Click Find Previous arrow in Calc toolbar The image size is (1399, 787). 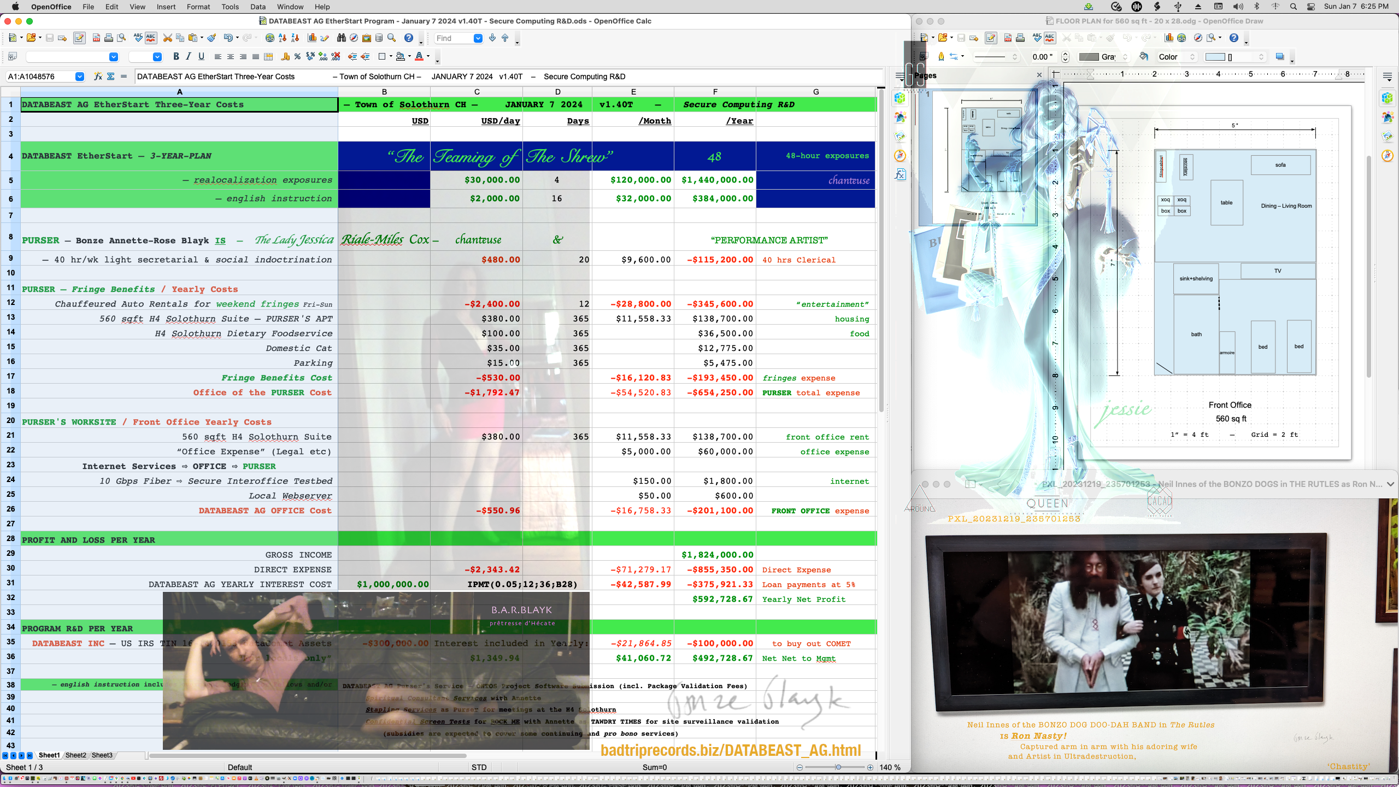pyautogui.click(x=505, y=38)
